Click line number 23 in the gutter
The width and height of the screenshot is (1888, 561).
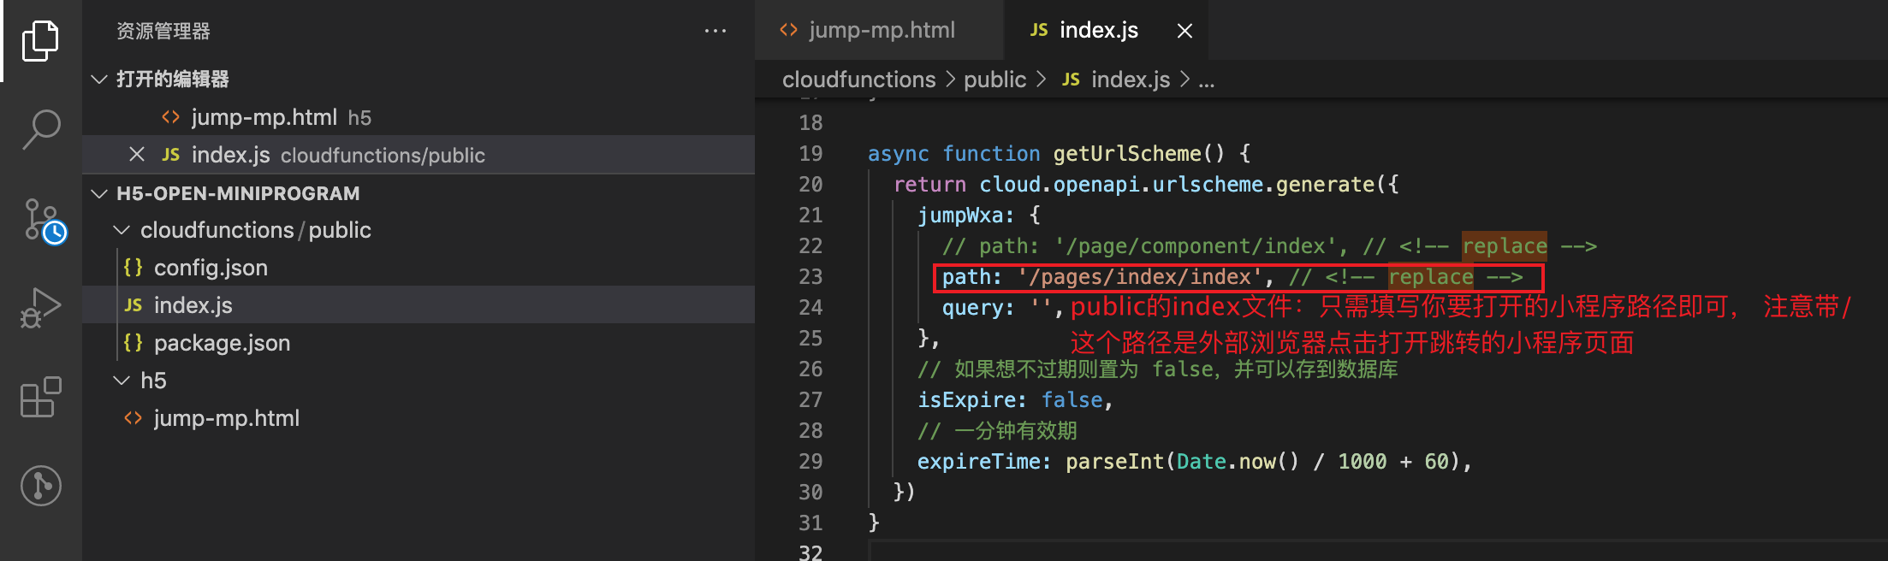click(810, 276)
